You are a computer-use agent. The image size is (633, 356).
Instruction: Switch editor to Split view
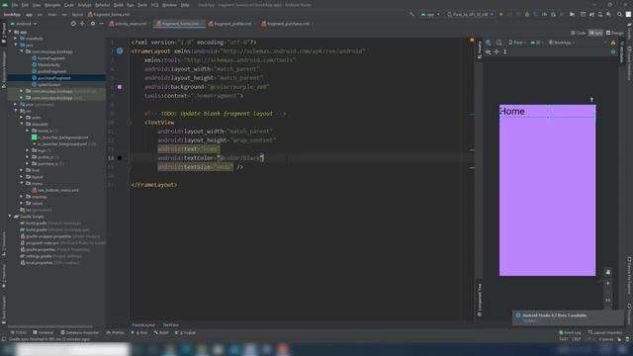click(595, 33)
